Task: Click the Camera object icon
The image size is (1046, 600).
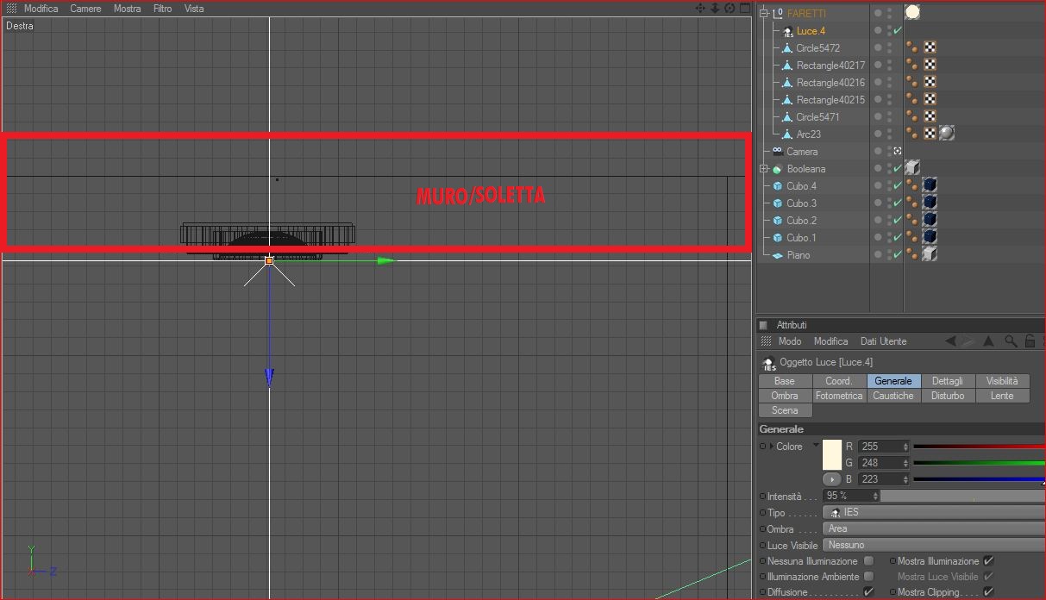Action: point(777,151)
